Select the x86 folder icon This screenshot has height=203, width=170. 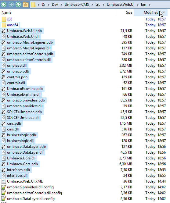point(4,19)
